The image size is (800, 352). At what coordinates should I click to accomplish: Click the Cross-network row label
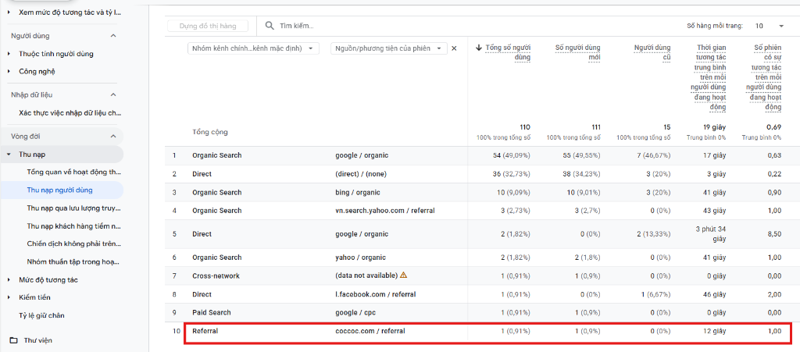pos(216,276)
